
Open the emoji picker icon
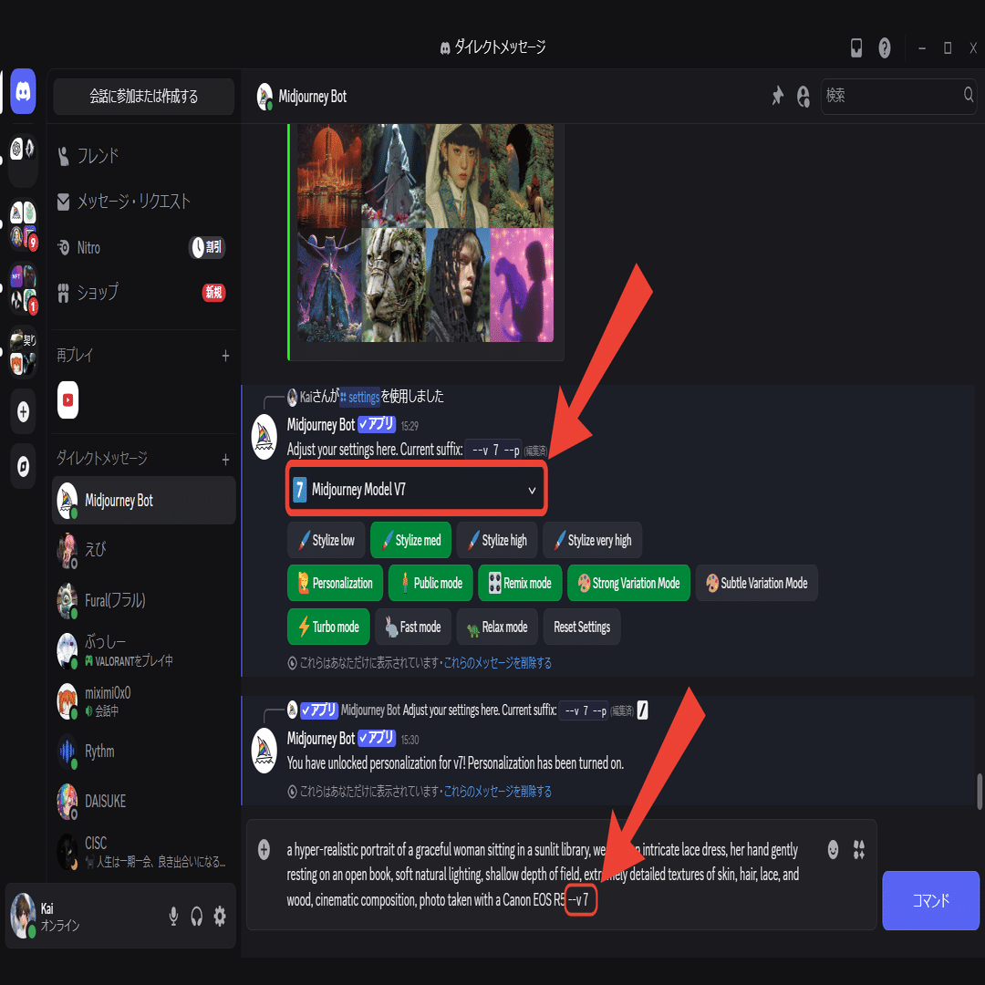833,849
